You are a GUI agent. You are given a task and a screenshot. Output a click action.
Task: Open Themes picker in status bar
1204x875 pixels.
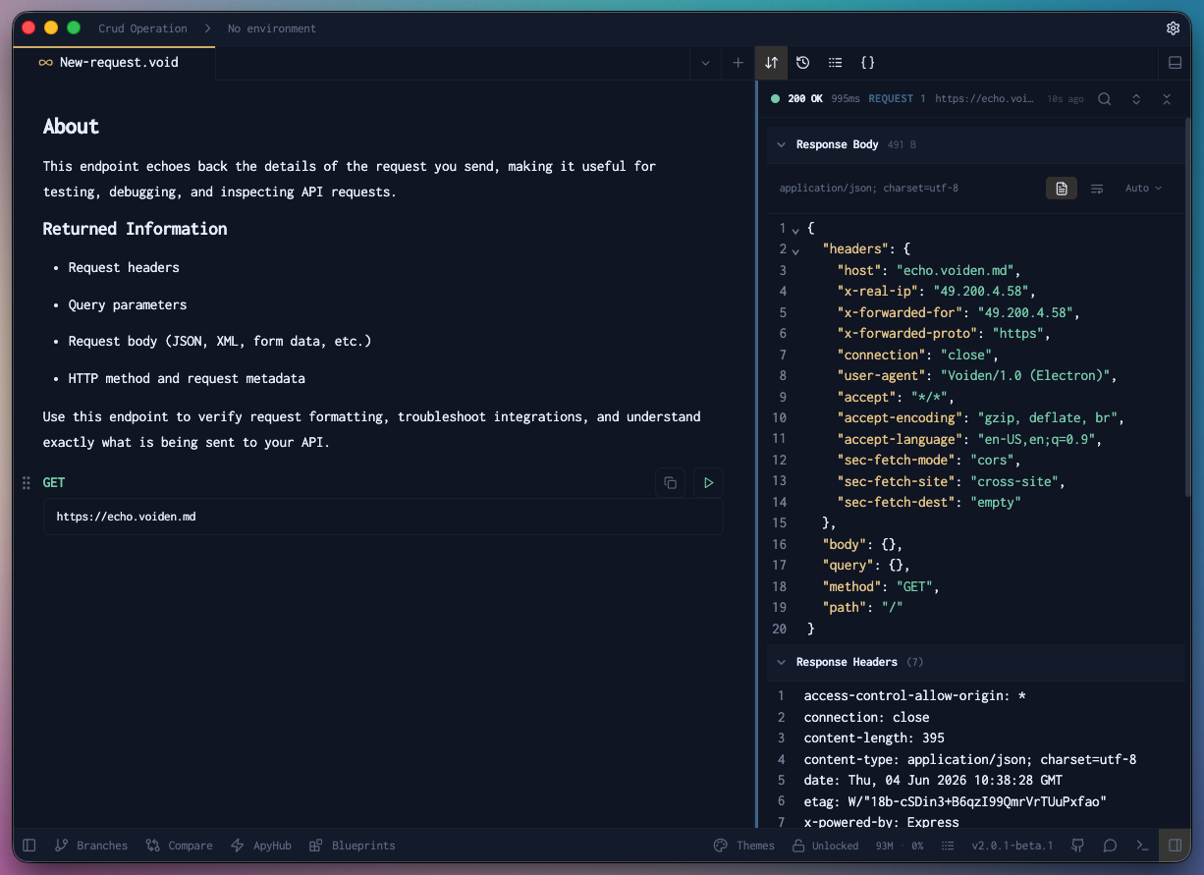coord(743,846)
